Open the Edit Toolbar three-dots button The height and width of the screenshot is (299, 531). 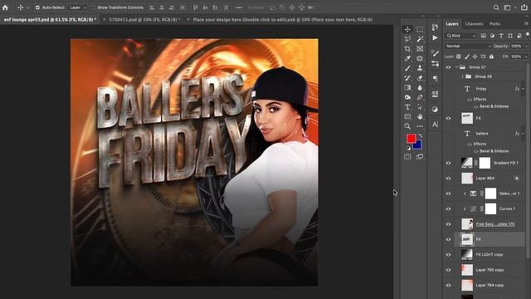[x=420, y=126]
